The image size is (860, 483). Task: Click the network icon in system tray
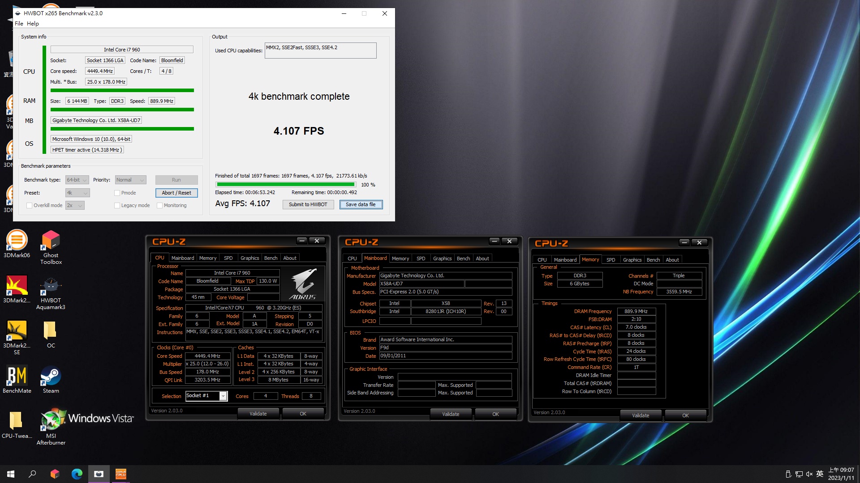coord(799,474)
